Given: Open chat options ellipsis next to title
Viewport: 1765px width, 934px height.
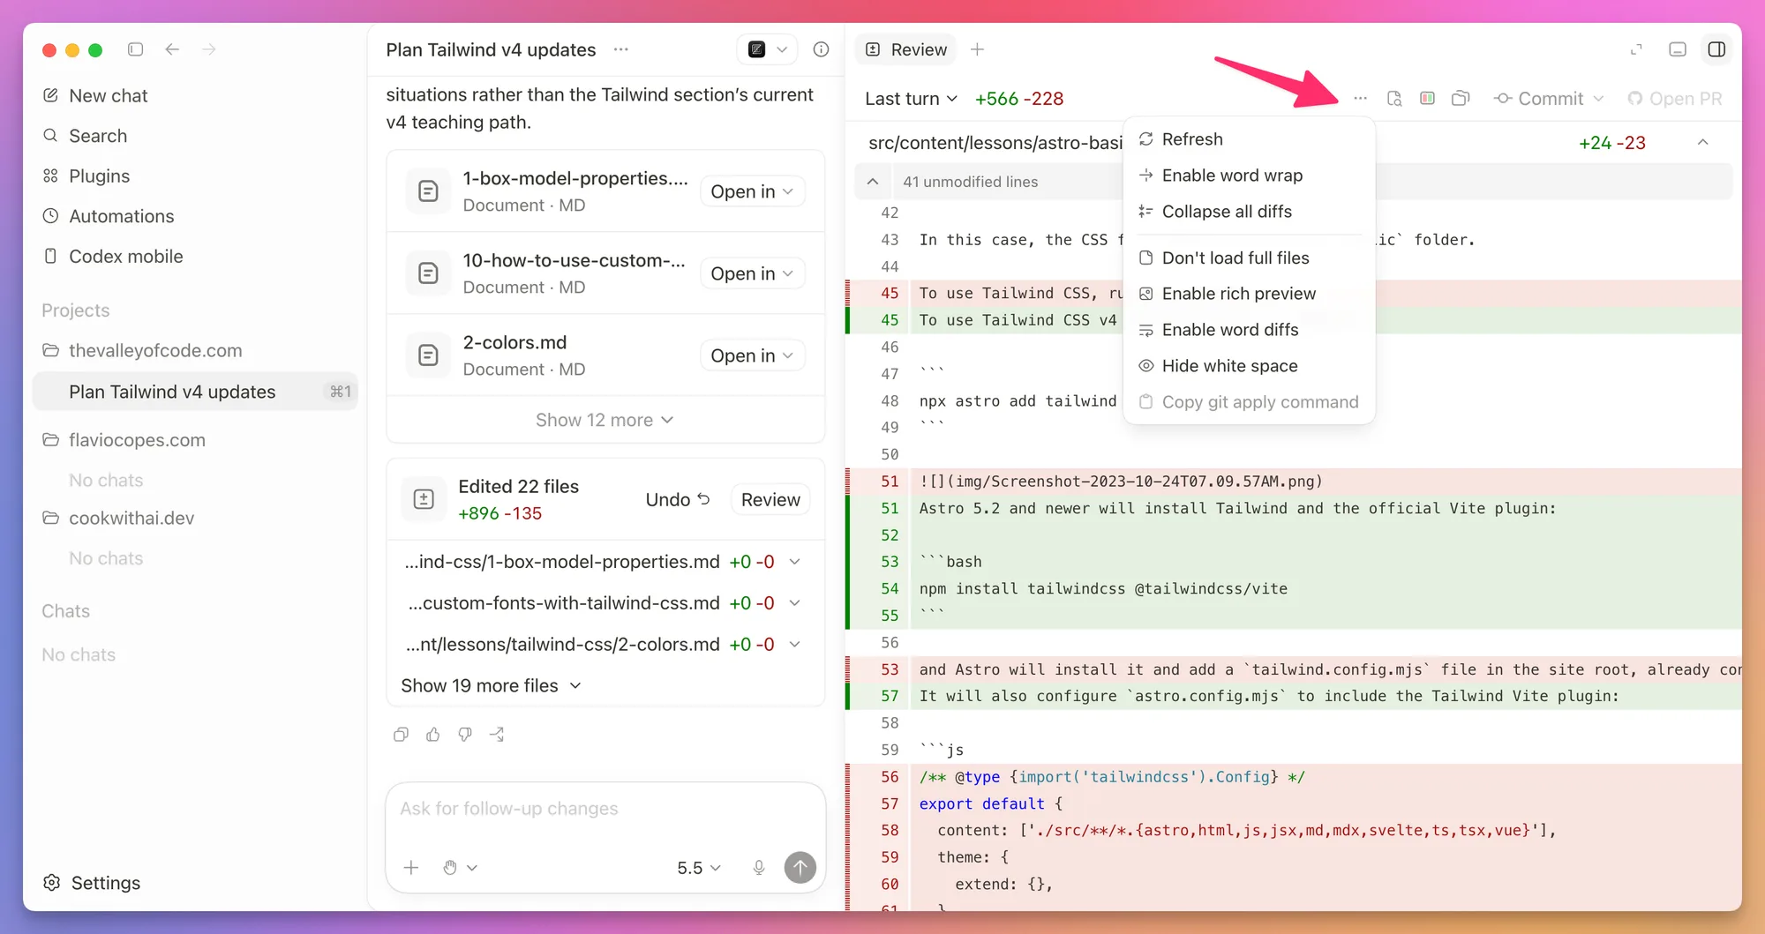Looking at the screenshot, I should (x=621, y=49).
